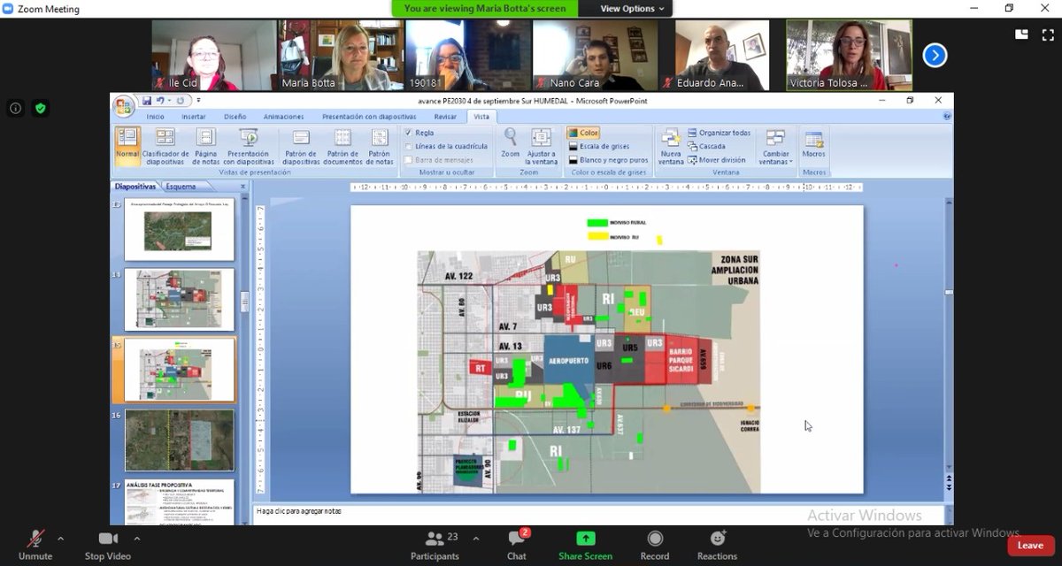Click Organizar todas
Image resolution: width=1062 pixels, height=566 pixels.
[x=719, y=133]
